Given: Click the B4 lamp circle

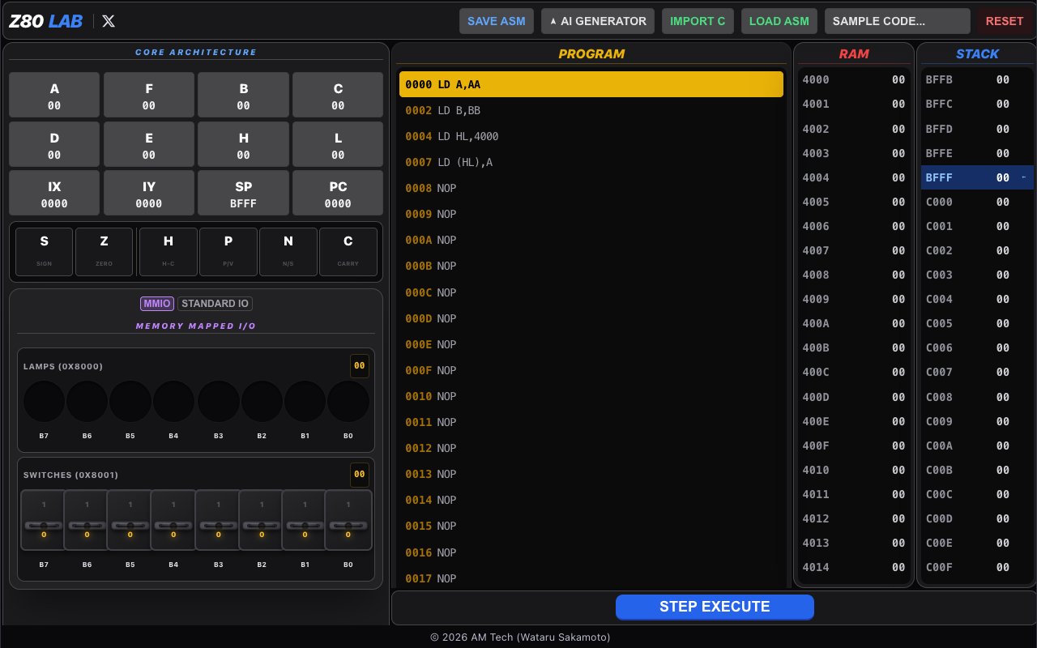Looking at the screenshot, I should point(173,402).
